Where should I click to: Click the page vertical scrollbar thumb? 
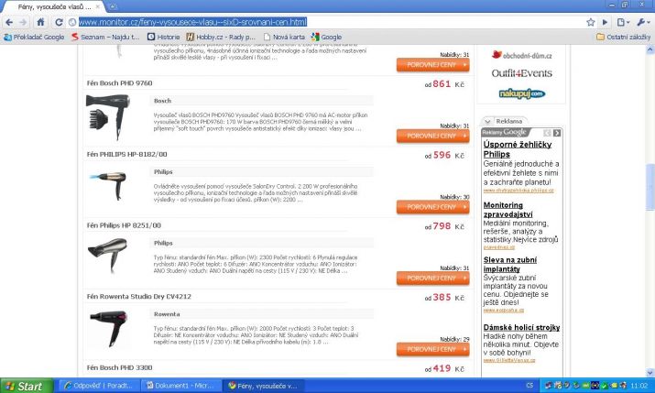coord(650,187)
